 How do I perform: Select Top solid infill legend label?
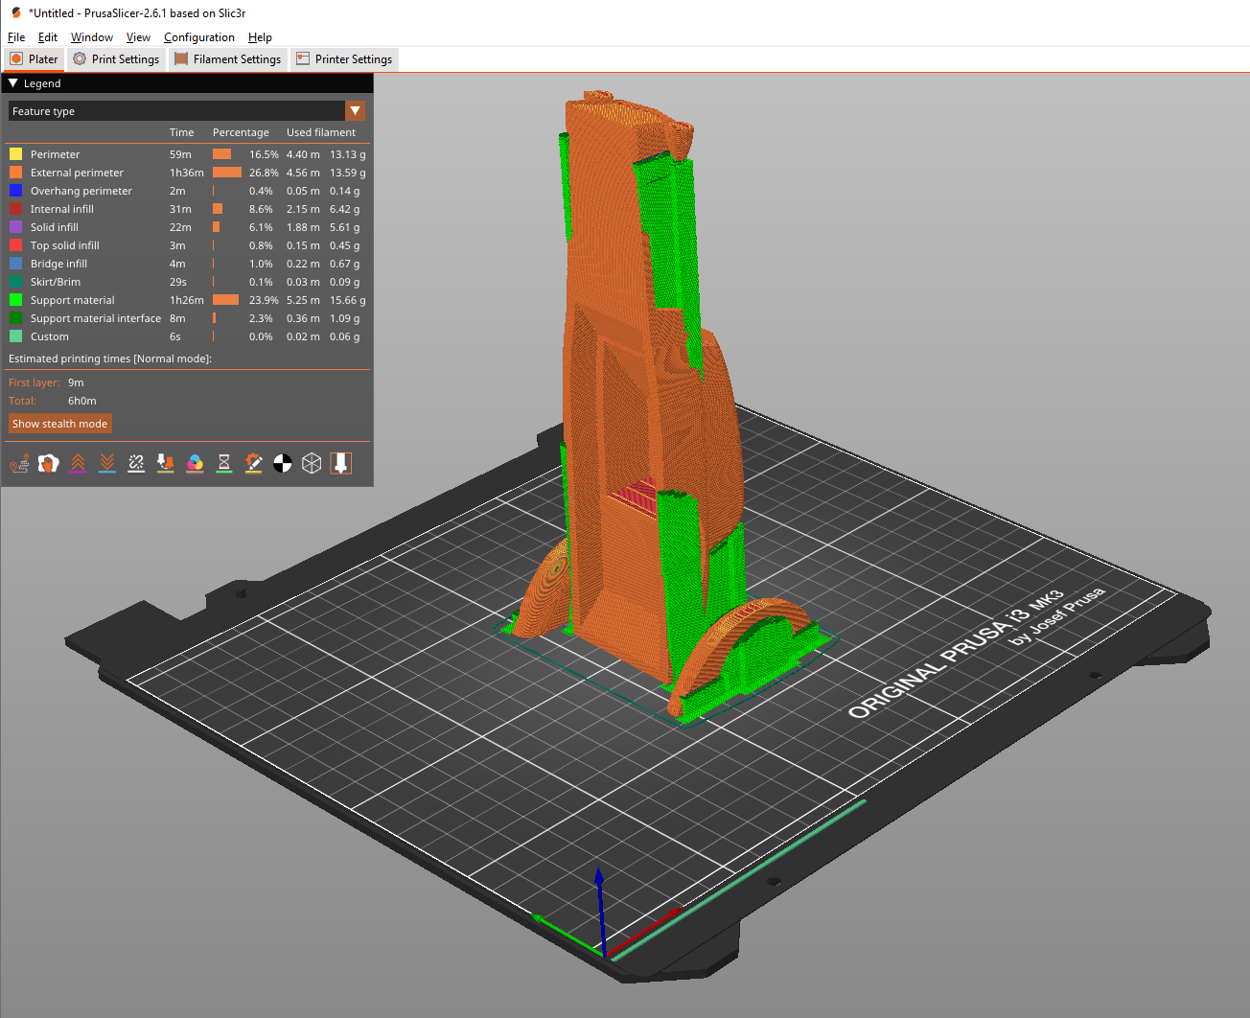click(65, 245)
